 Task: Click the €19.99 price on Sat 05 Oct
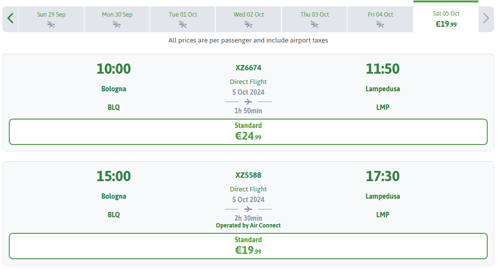(x=446, y=24)
